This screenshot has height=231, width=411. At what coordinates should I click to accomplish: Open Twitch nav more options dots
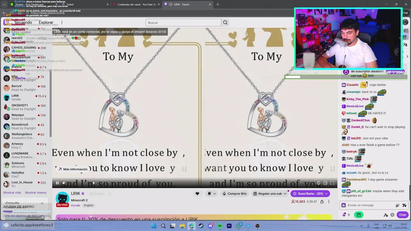point(62,22)
